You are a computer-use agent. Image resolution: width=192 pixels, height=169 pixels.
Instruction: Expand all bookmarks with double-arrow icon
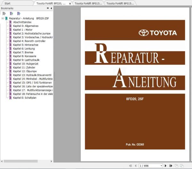pos(48,8)
